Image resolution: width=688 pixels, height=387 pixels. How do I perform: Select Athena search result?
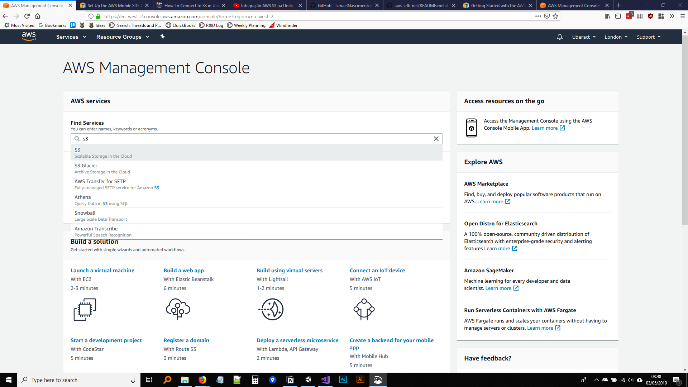[256, 200]
